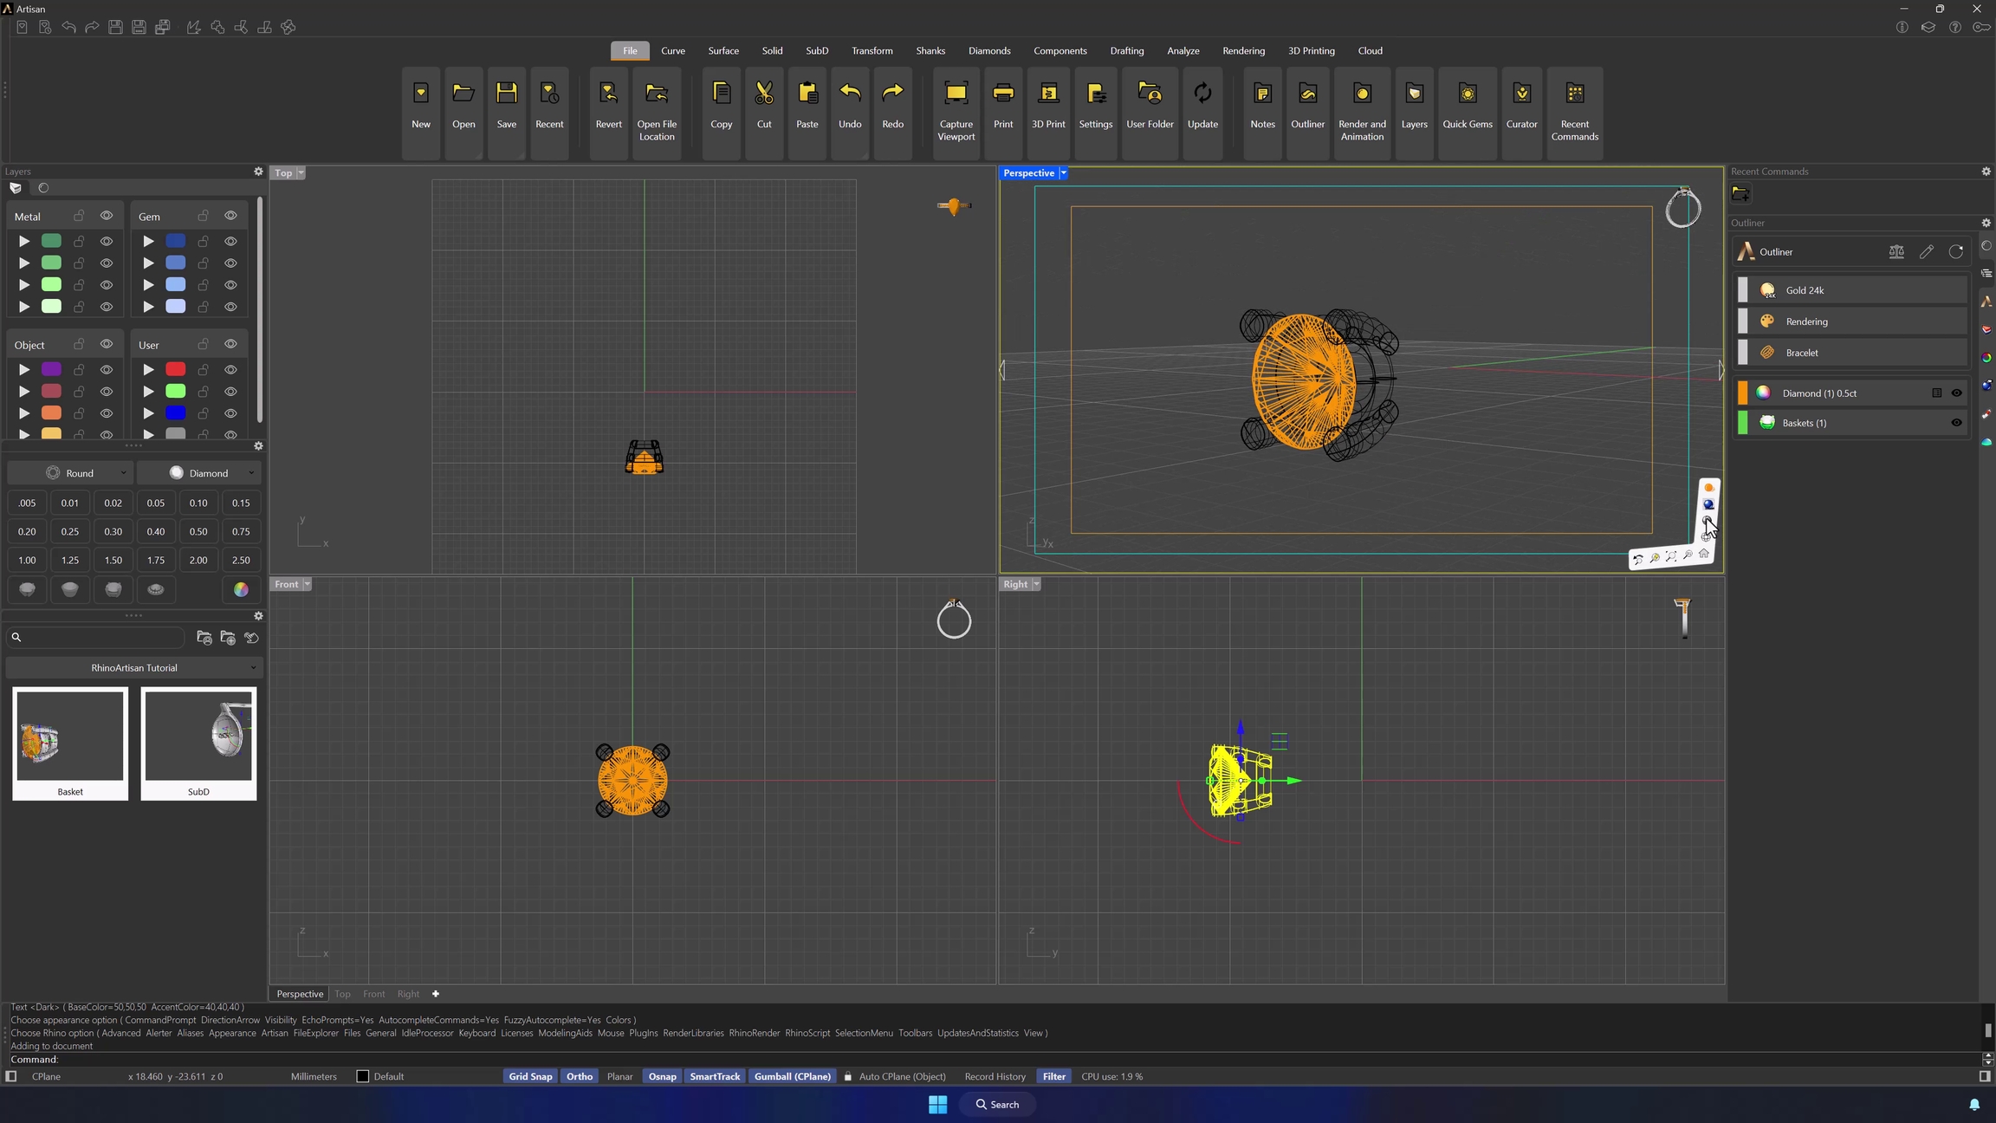
Task: Hide the Baskets (1) item
Action: pos(1955,423)
